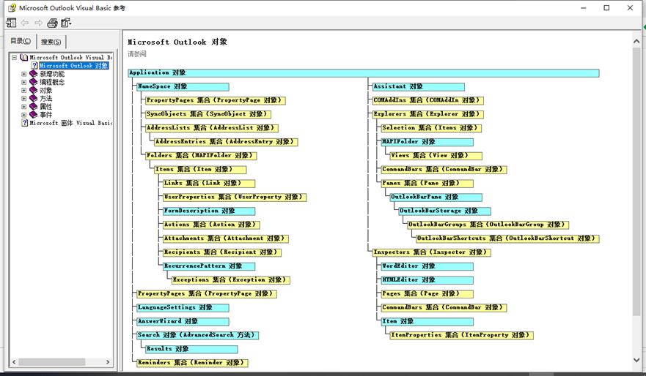Switch to the 目录 tab

click(21, 41)
